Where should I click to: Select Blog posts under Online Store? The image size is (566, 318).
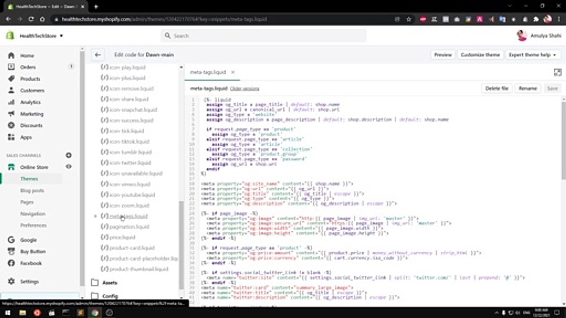click(32, 190)
